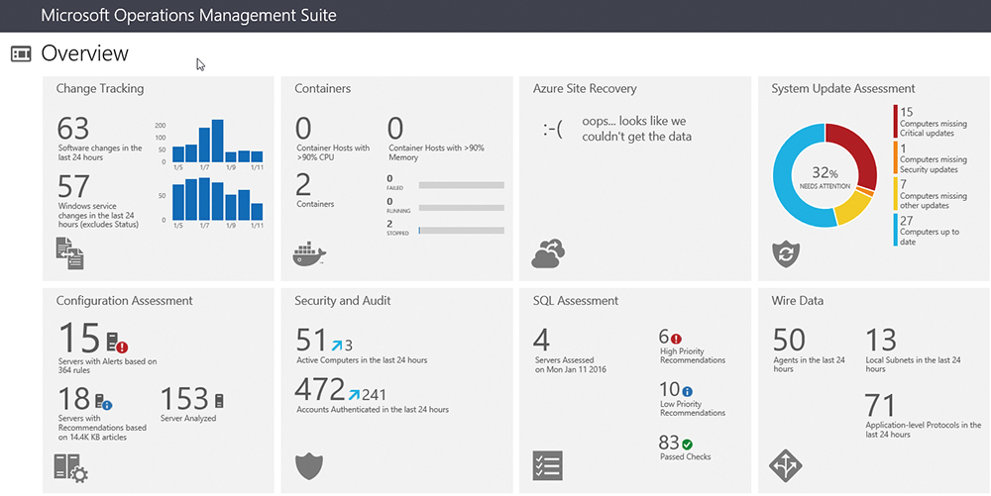Open the Security and Audit tile title
The width and height of the screenshot is (991, 496).
[x=343, y=301]
